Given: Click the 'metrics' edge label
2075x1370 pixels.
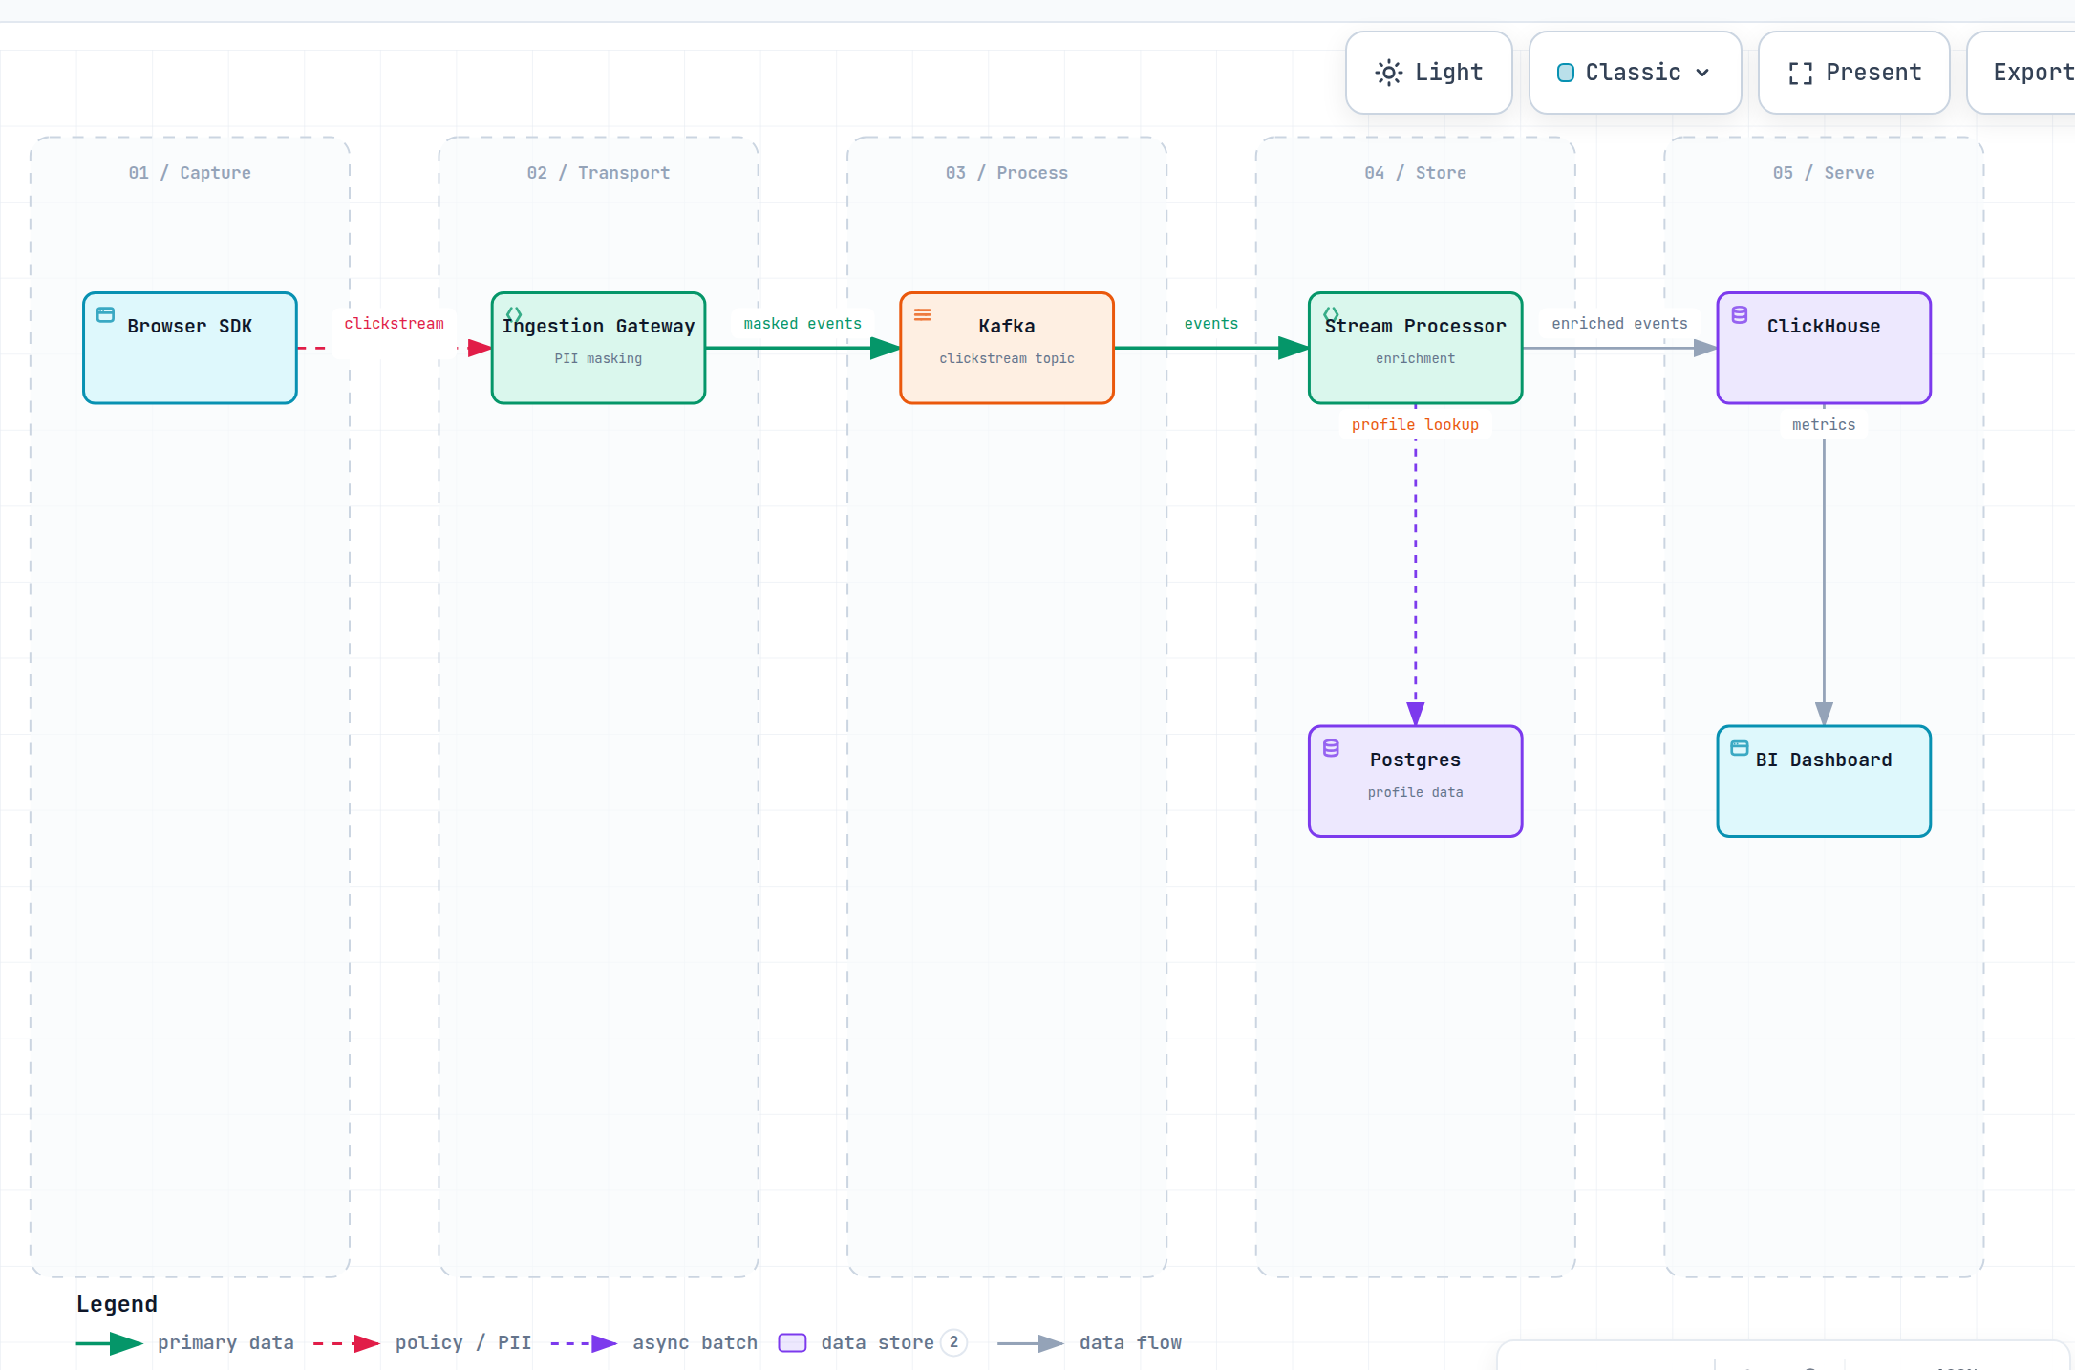Looking at the screenshot, I should tap(1824, 425).
